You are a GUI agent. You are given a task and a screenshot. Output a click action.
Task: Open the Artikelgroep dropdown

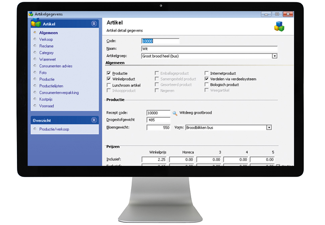pos(275,56)
